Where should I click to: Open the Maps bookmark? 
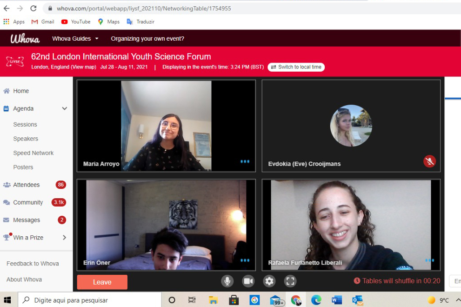pyautogui.click(x=109, y=22)
